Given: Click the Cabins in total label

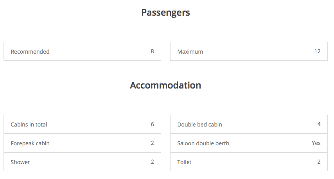Looking at the screenshot, I should click(29, 125).
